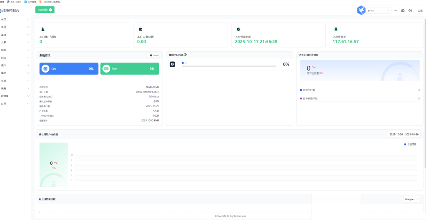Open the zh-cn language dropdown

tap(379, 10)
